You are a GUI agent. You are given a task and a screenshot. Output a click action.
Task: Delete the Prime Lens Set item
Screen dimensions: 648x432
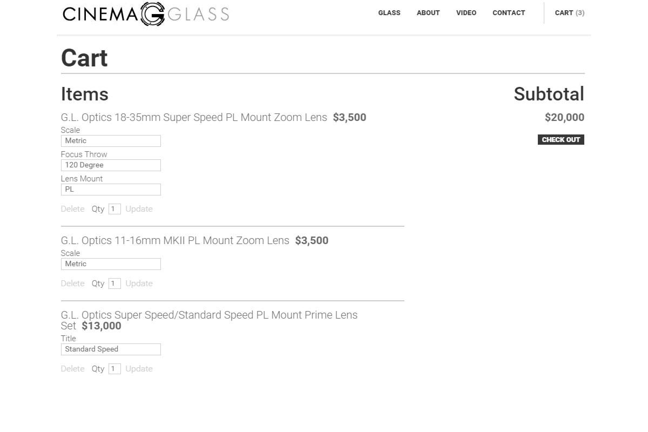(72, 369)
